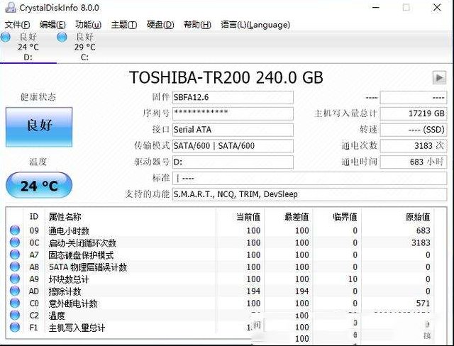Select the SATA 物理层错误计数 row
Image resolution: width=454 pixels, height=346 pixels.
point(220,267)
